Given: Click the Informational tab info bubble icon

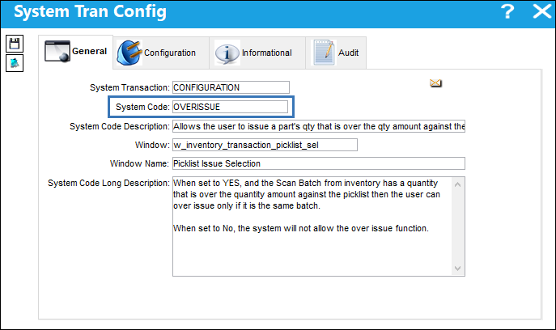Looking at the screenshot, I should [x=227, y=53].
